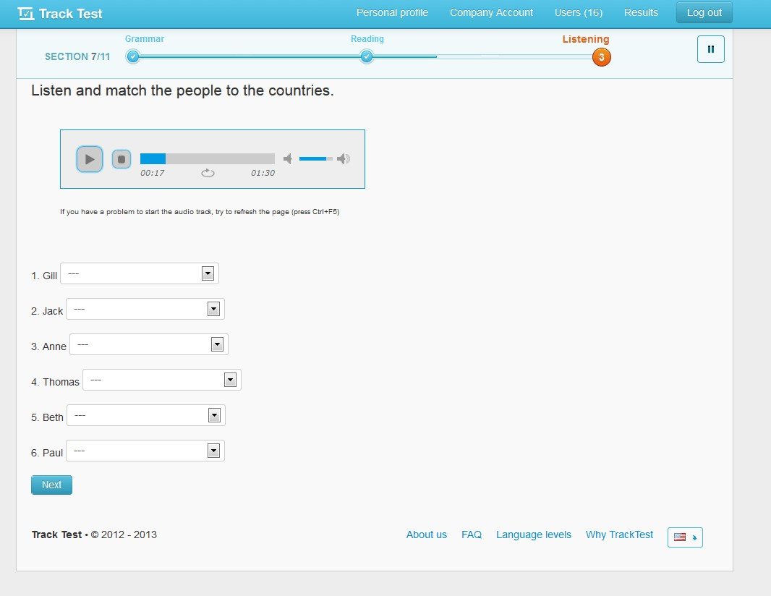Click the Reading section checkpoint marker
Viewport: 771px width, 596px height.
366,56
